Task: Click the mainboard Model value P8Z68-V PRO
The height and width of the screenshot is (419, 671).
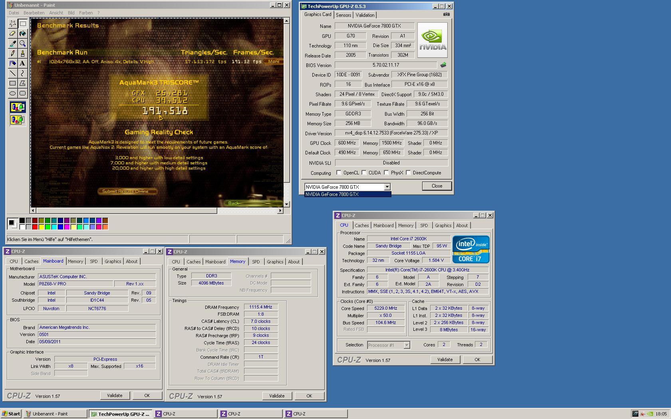Action: point(75,284)
